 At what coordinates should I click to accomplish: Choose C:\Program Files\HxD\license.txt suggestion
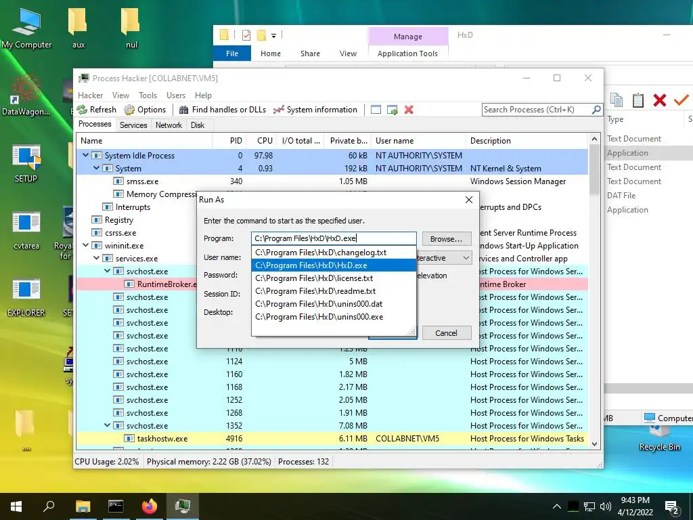(334, 278)
